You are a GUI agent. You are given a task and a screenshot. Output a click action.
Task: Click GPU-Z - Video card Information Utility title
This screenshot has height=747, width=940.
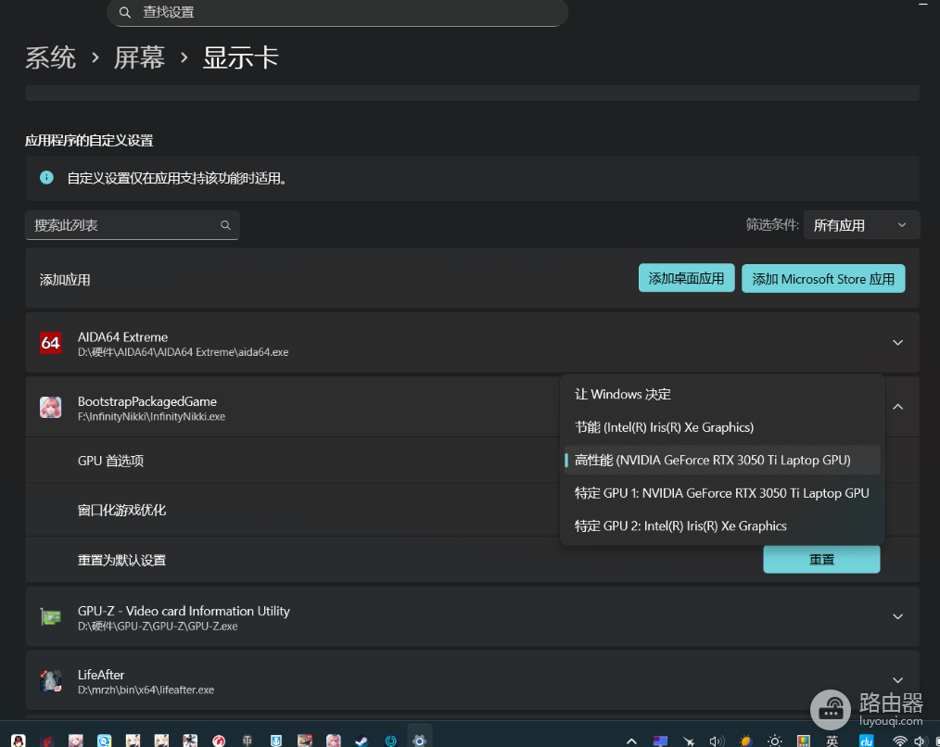[184, 611]
